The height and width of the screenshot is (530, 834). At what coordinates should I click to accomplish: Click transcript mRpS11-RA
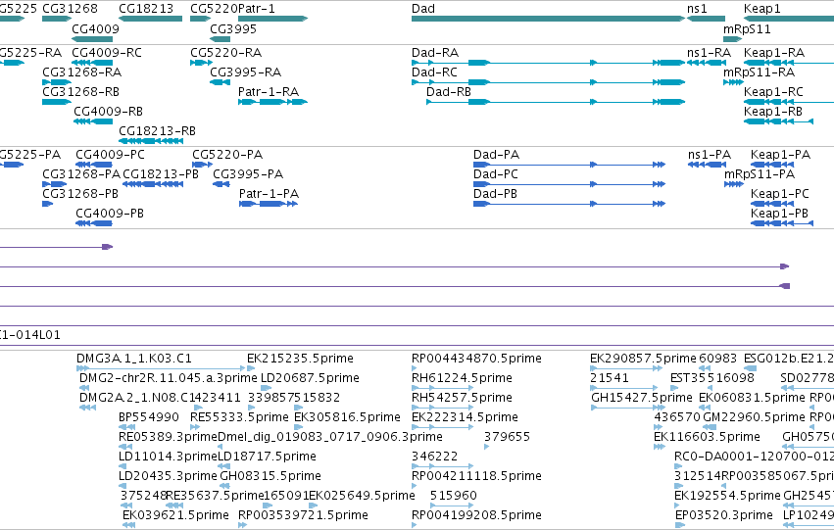click(733, 82)
